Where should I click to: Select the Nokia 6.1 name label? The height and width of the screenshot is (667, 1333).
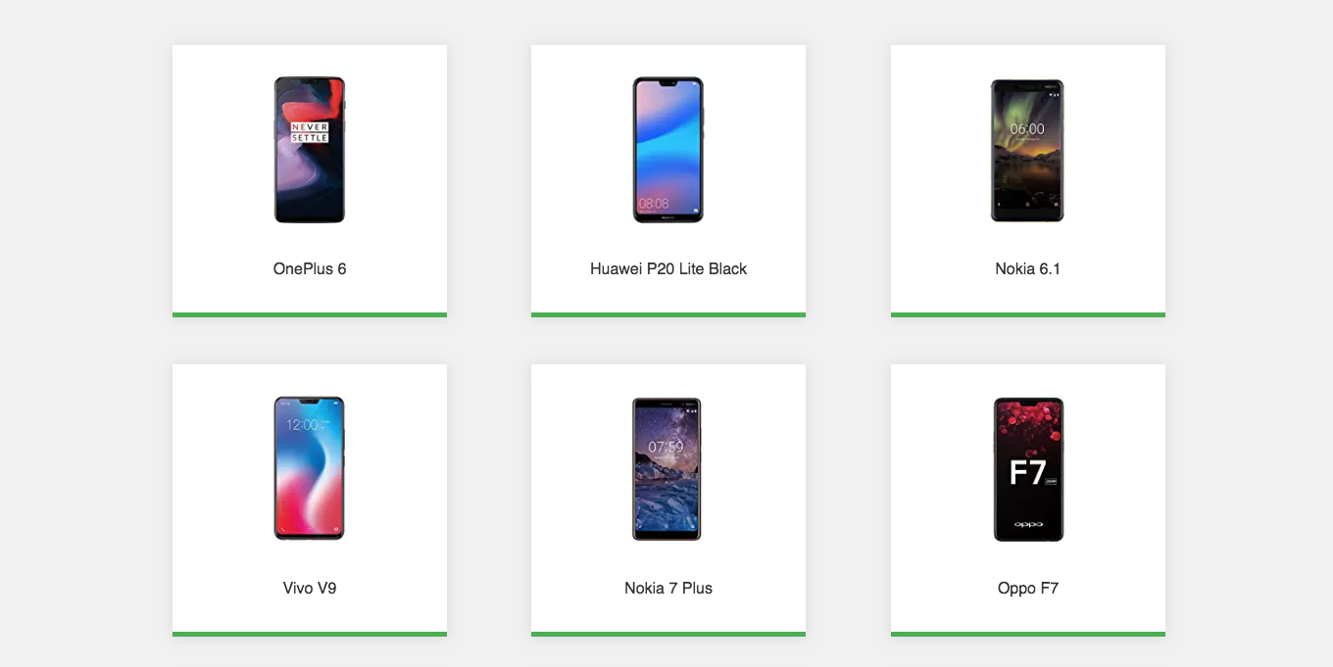click(x=1027, y=268)
